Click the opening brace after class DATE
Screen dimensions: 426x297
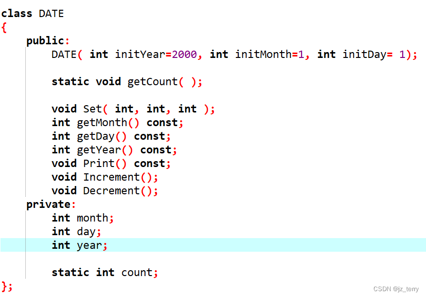[4, 27]
